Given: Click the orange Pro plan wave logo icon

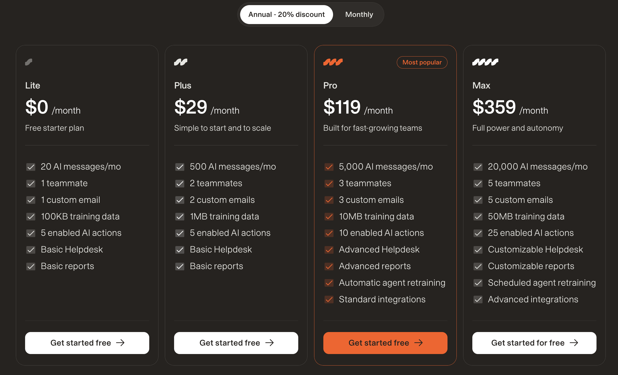Looking at the screenshot, I should (x=333, y=62).
